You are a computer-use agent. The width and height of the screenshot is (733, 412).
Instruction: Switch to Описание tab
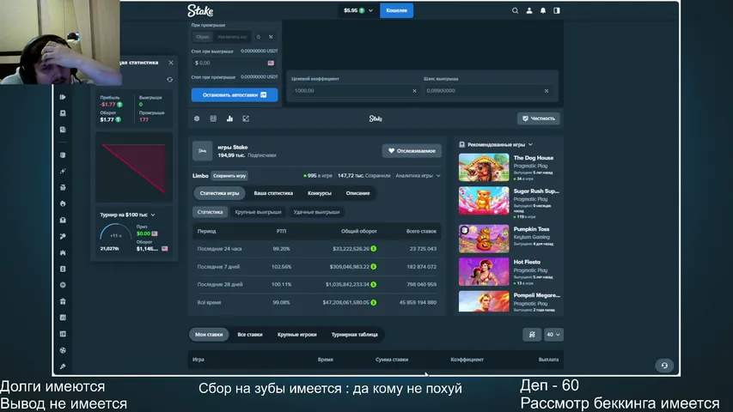click(357, 193)
